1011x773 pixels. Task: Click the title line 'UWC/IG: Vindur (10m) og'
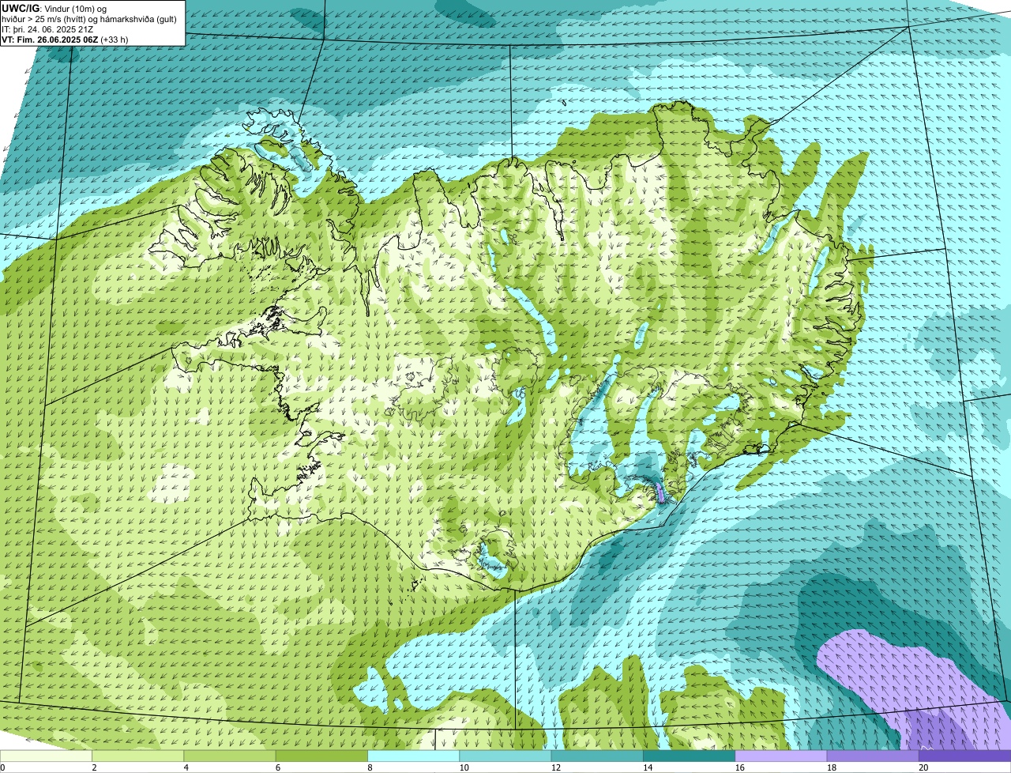pyautogui.click(x=54, y=8)
